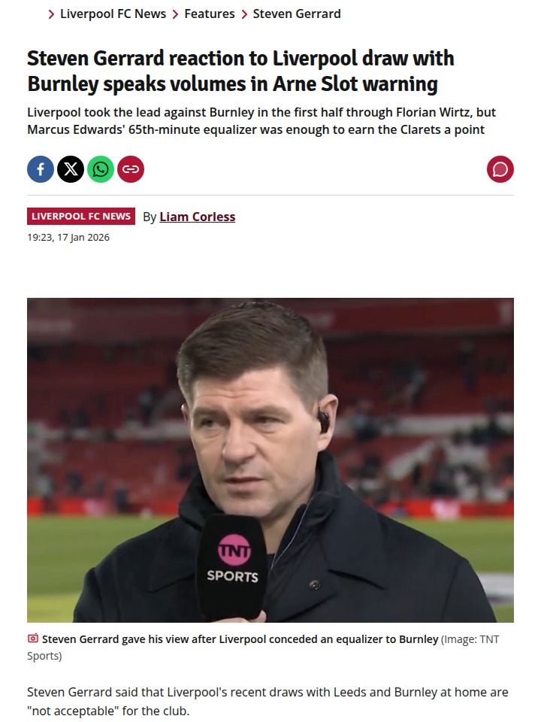Share the article on Facebook
541x722 pixels.
(41, 169)
